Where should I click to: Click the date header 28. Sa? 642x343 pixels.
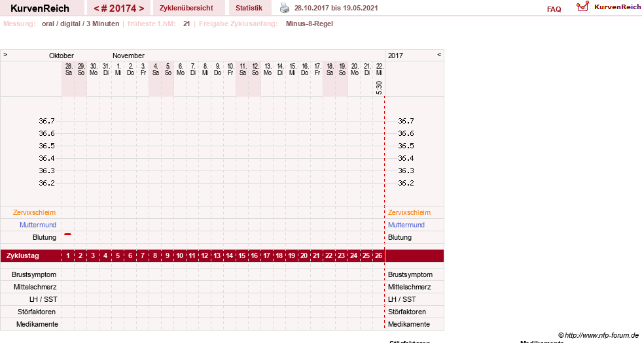tap(68, 69)
